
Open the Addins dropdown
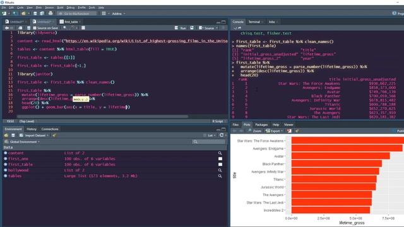tap(119, 13)
